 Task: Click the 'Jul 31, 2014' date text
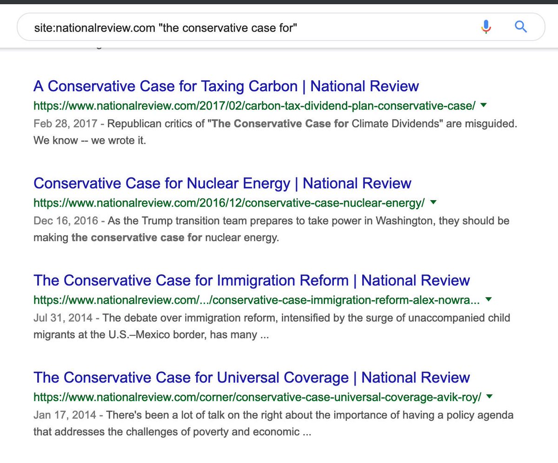[x=64, y=318]
